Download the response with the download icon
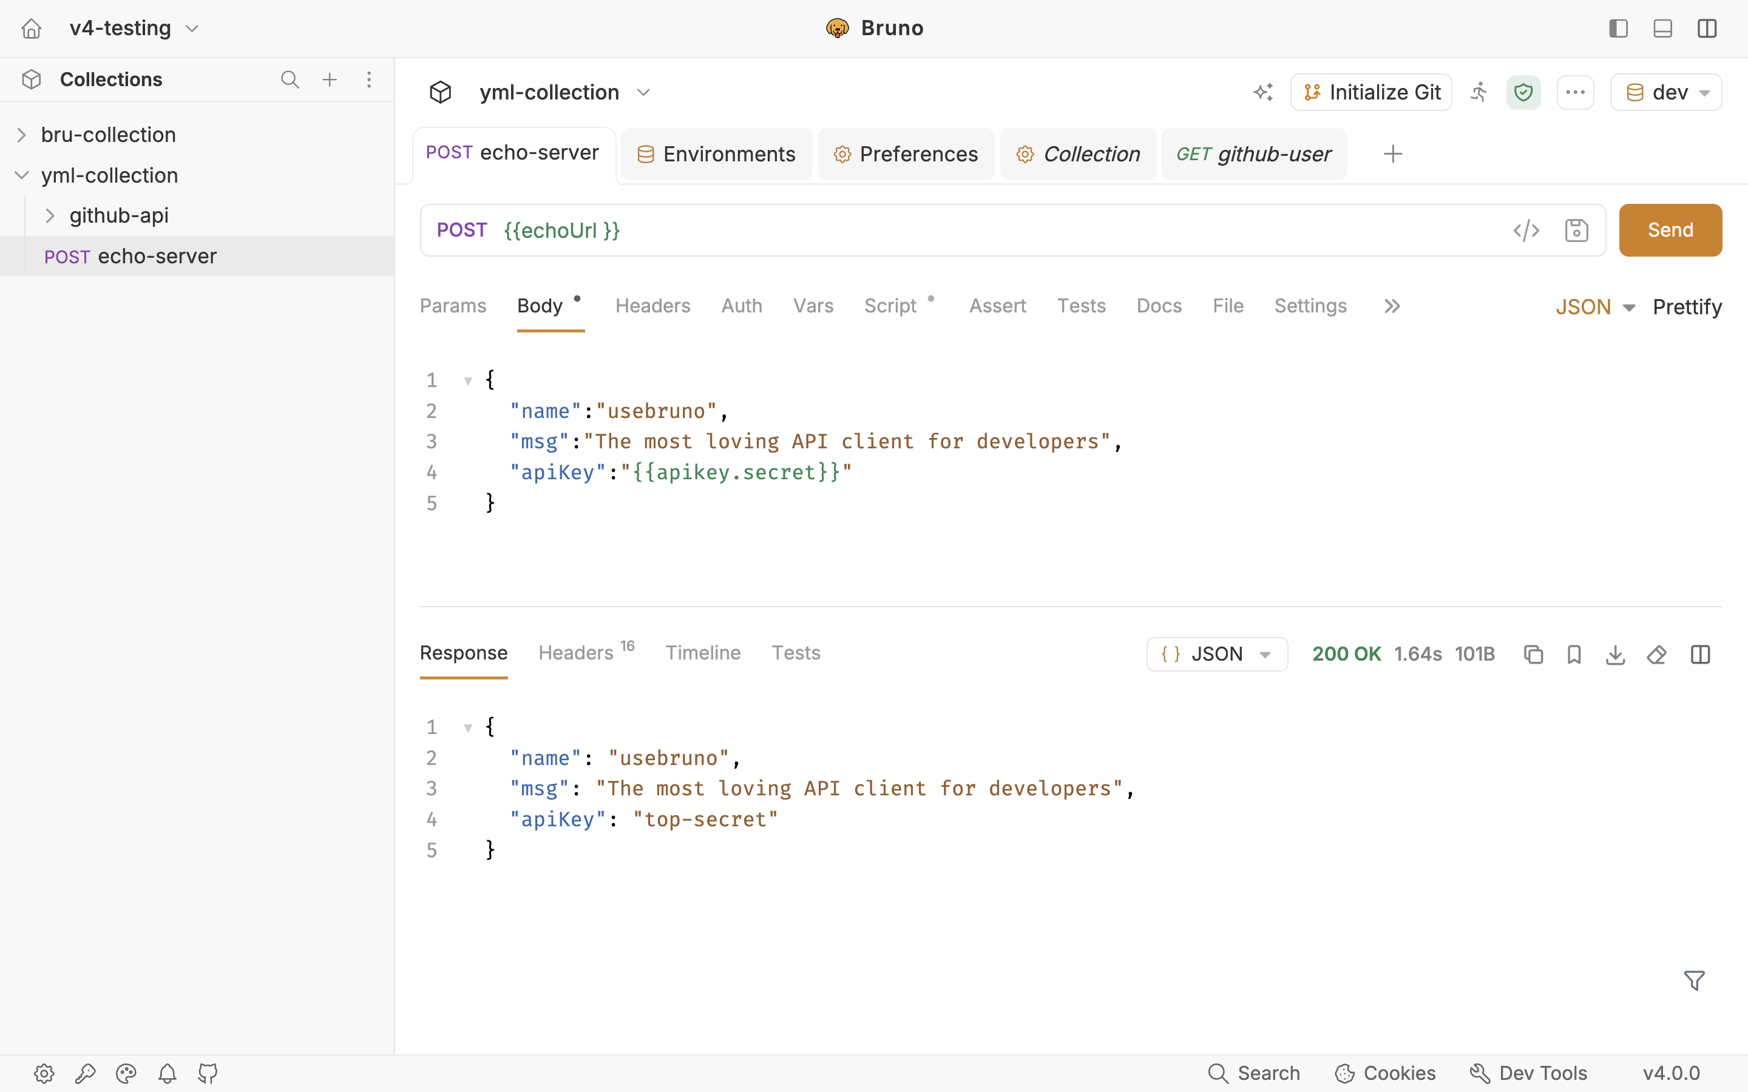The height and width of the screenshot is (1092, 1748). 1615,655
